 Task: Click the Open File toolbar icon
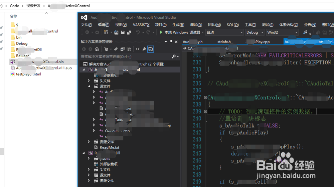(x=116, y=32)
